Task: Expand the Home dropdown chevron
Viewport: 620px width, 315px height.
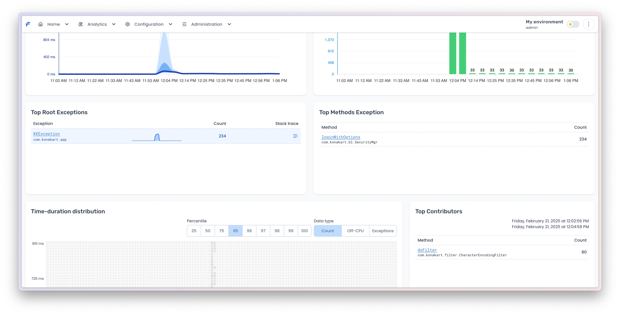Action: (x=67, y=24)
